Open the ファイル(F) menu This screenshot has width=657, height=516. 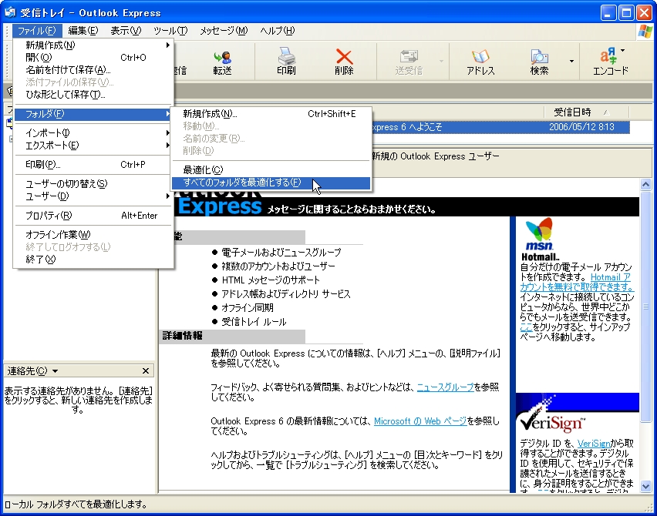pos(37,31)
